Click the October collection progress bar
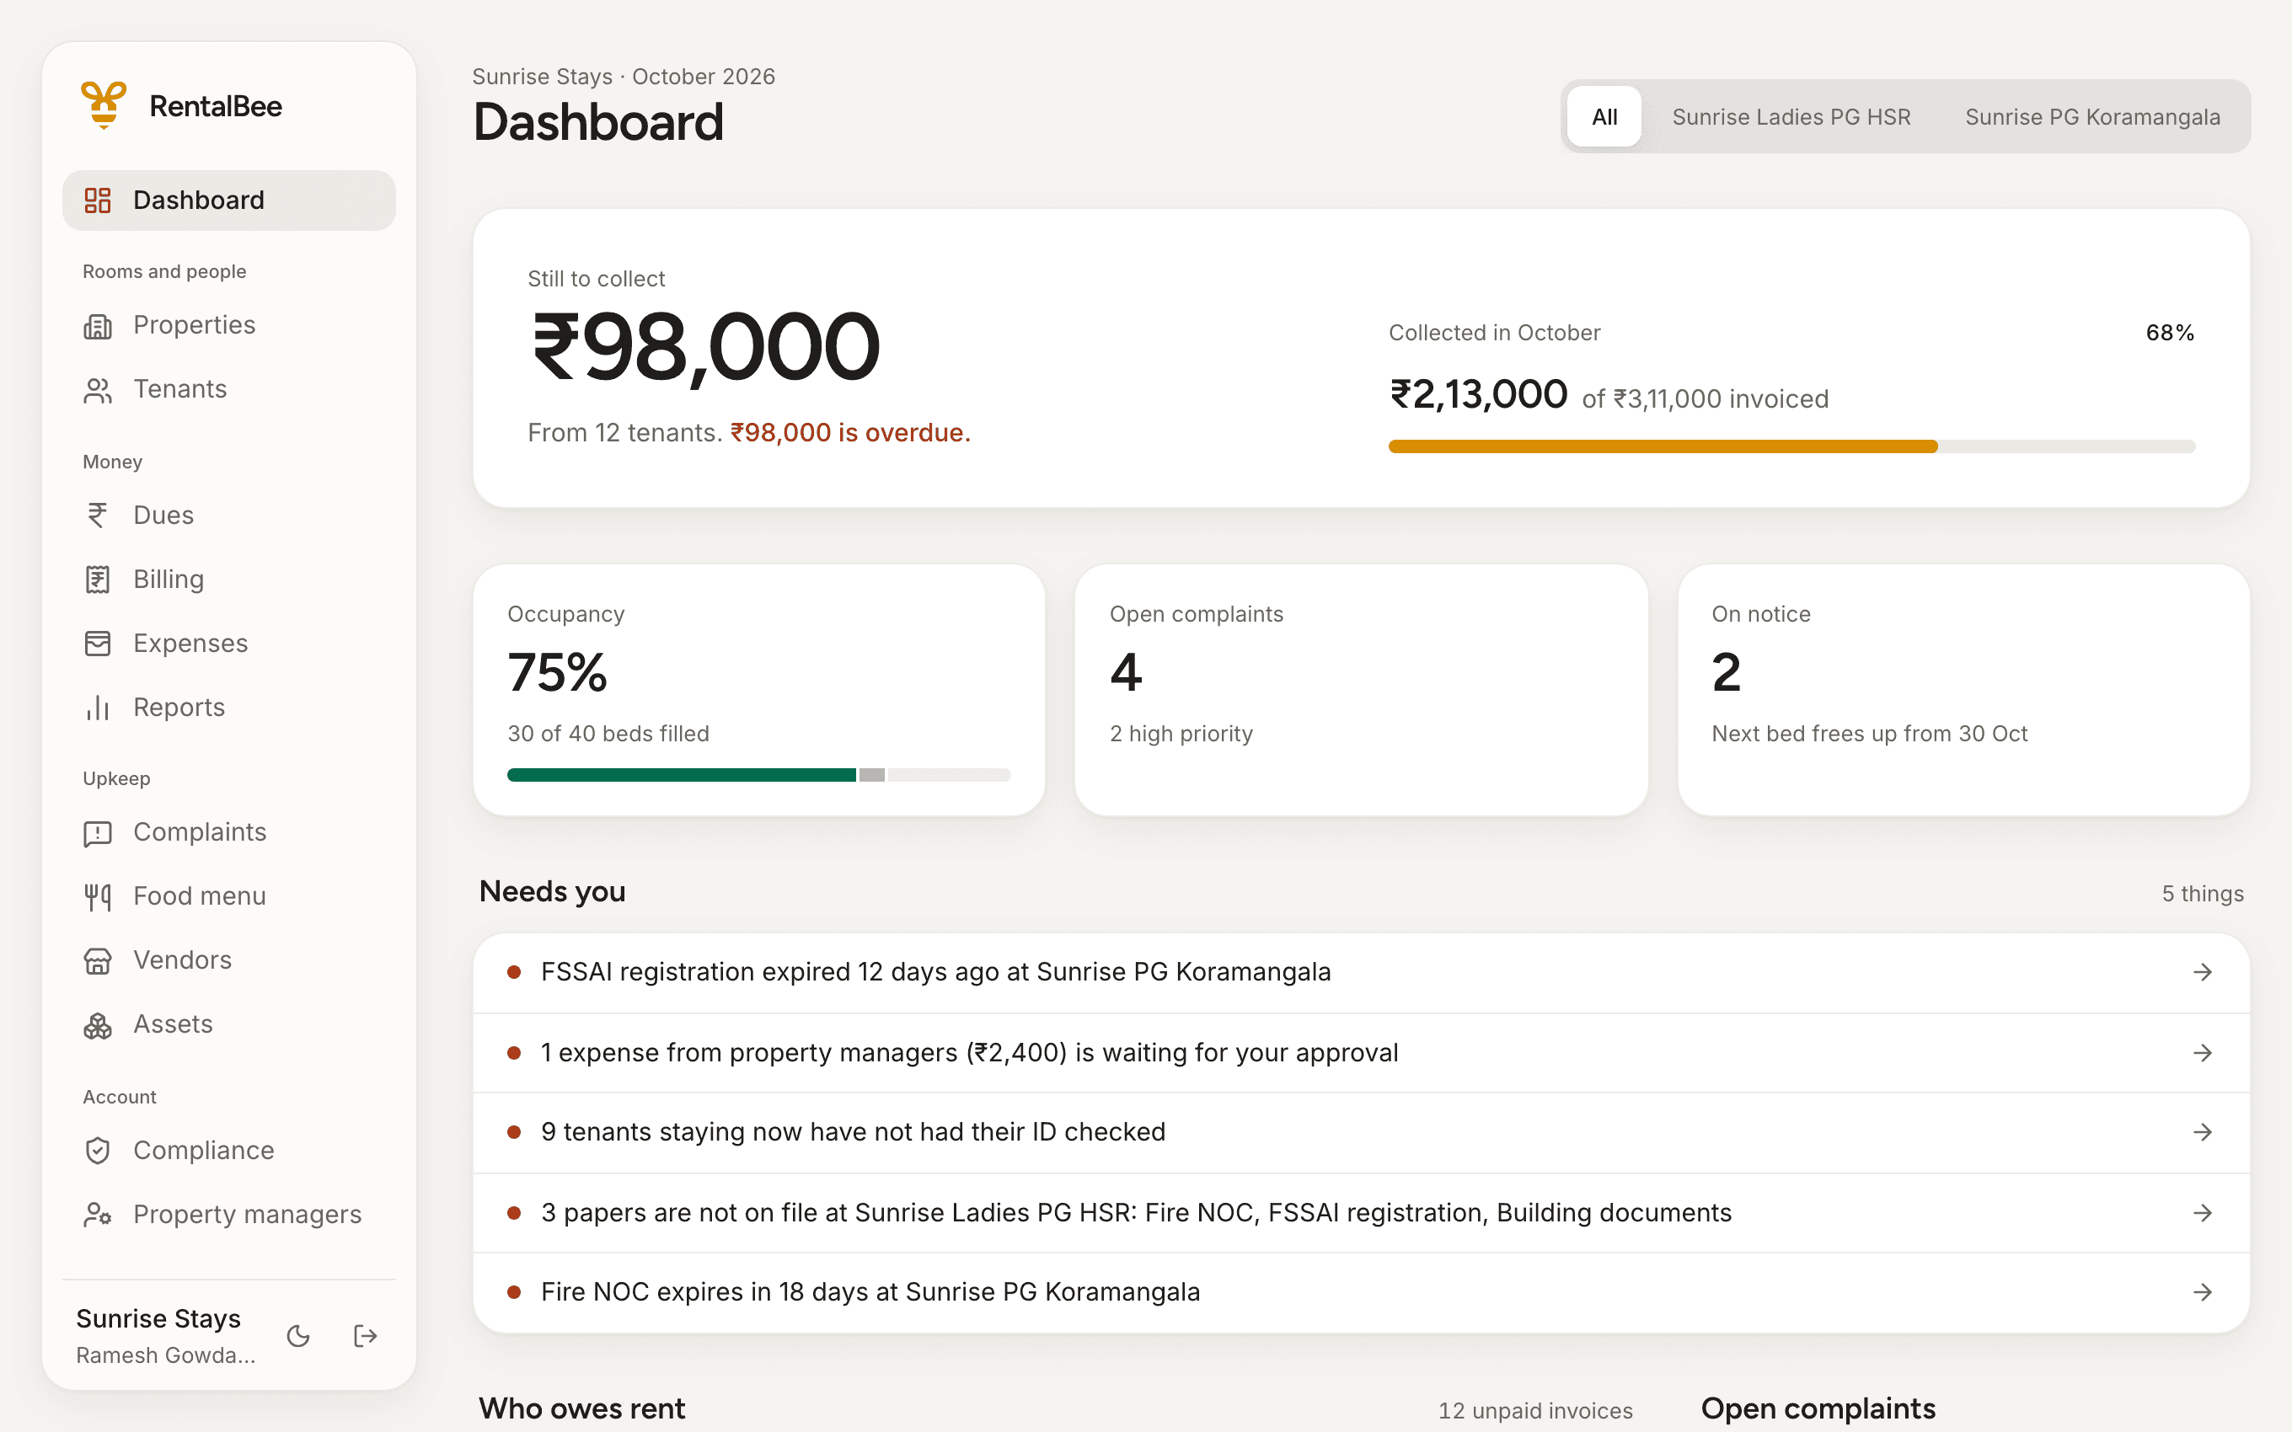The image size is (2292, 1432). pos(1791,446)
